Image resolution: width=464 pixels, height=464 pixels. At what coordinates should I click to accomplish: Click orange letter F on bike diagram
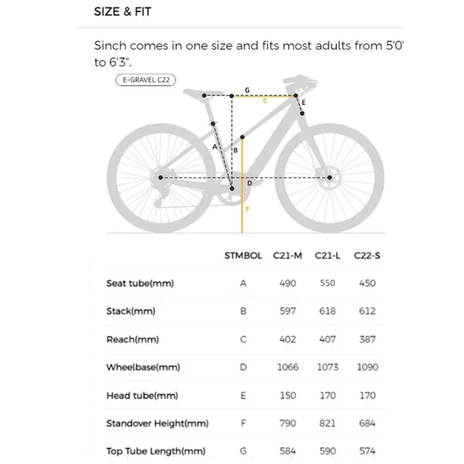pos(247,209)
